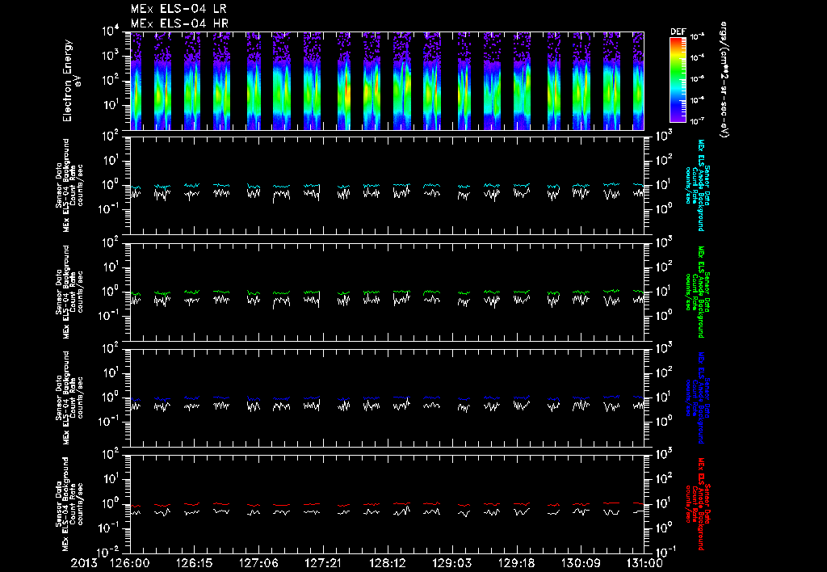Click the 'MEx ELS-04 LR' title text

click(178, 8)
